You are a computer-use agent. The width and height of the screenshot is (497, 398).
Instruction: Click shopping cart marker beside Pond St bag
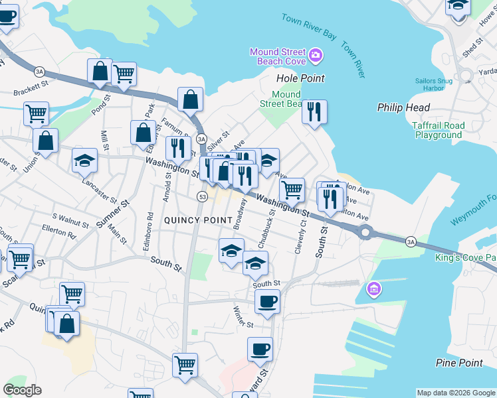coord(124,76)
